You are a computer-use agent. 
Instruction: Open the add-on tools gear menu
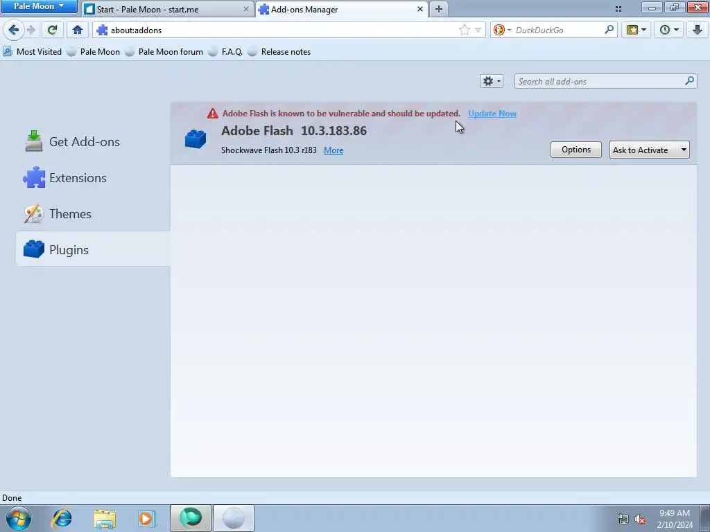point(492,81)
